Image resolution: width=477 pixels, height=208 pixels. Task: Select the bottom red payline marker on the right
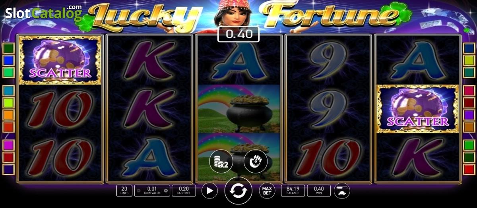tap(469, 169)
